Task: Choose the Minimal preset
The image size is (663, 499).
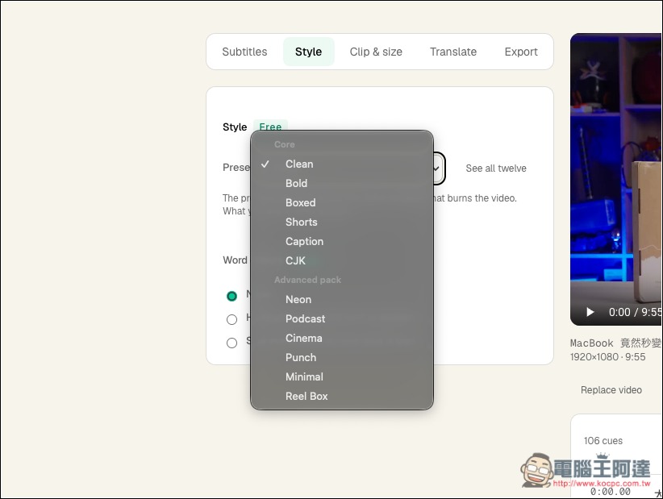Action: point(342,377)
